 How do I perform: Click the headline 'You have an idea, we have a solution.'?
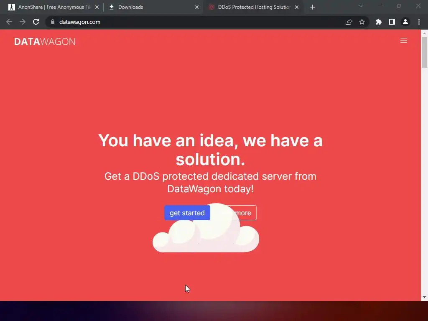210,150
